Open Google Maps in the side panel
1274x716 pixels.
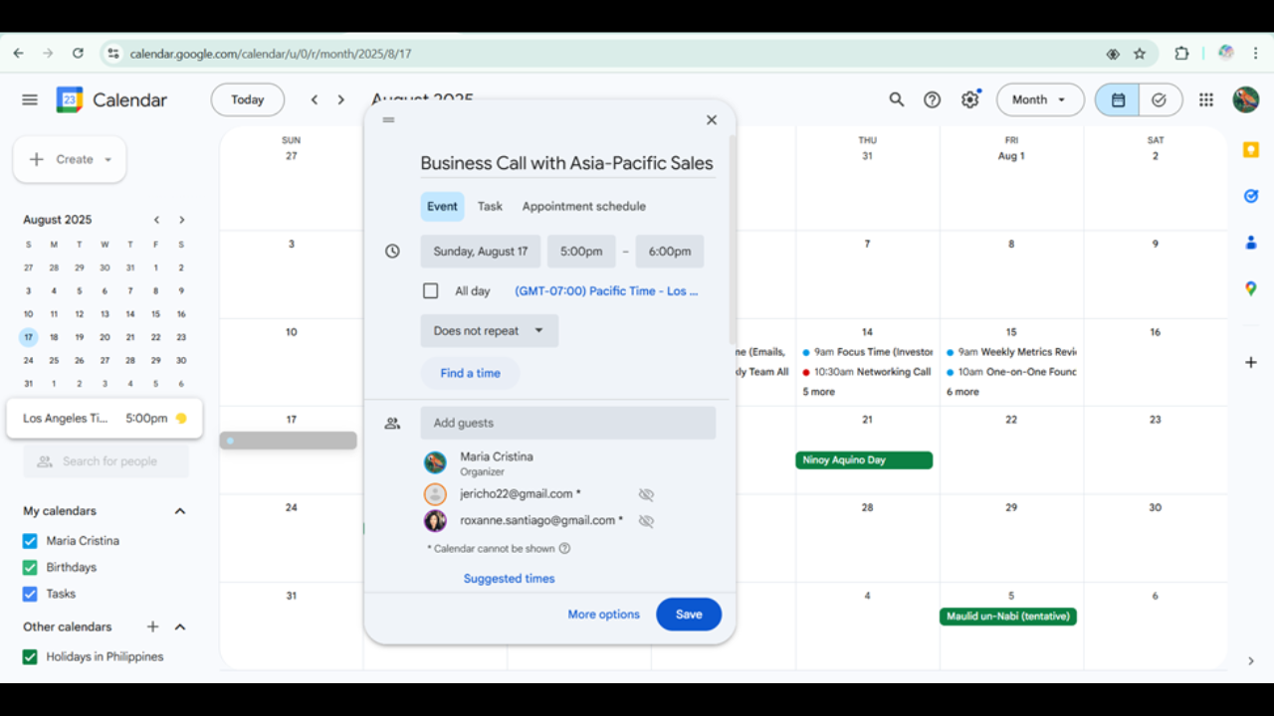(1251, 288)
